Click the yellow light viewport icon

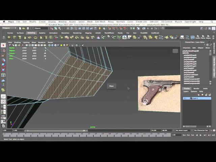tap(61, 45)
